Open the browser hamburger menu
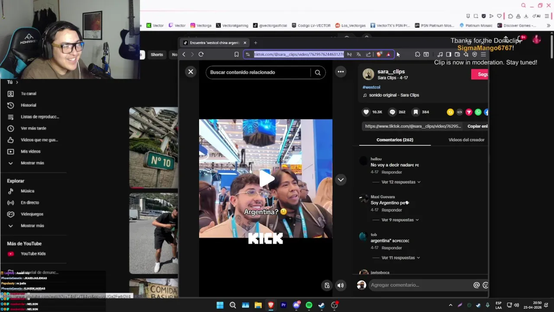 tap(483, 54)
